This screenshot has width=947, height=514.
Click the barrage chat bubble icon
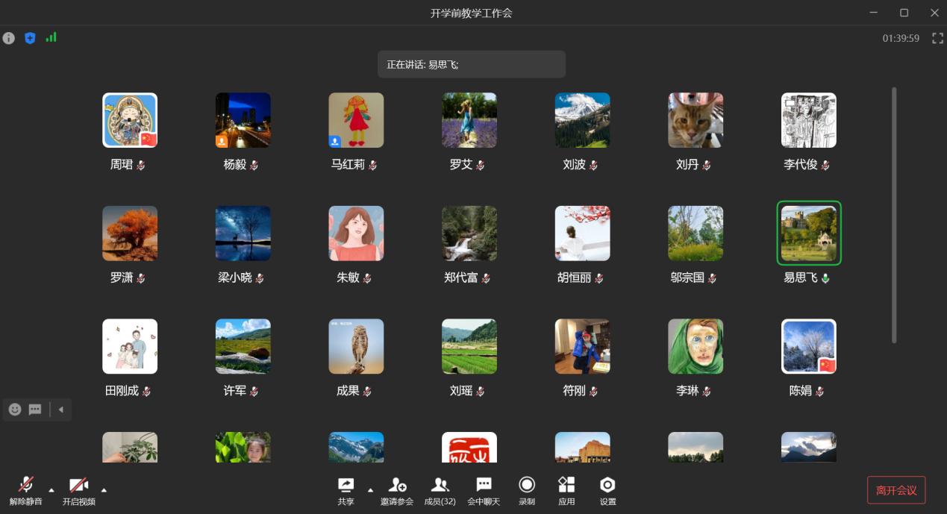35,410
